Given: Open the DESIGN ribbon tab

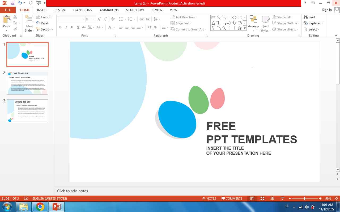Looking at the screenshot, I should [59, 10].
